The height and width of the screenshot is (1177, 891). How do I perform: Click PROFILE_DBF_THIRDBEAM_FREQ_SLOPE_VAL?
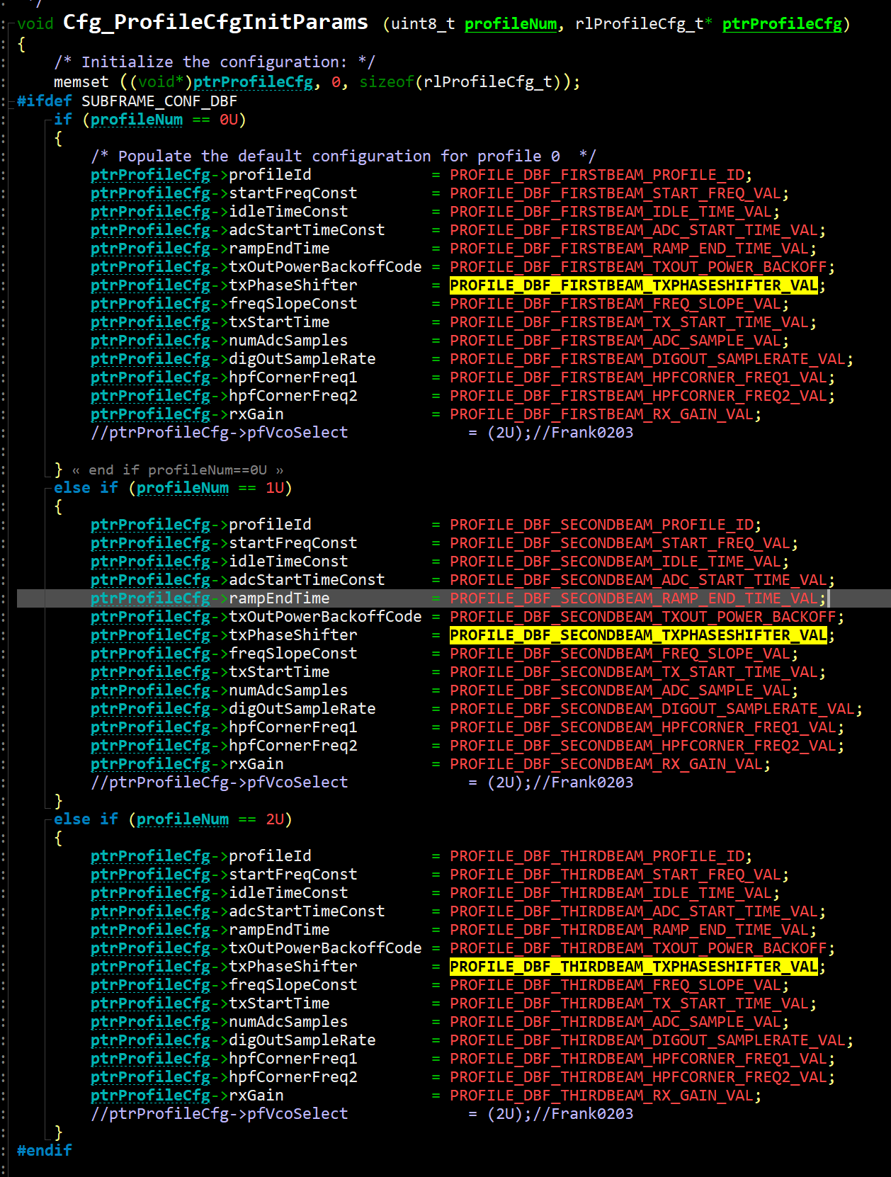615,985
